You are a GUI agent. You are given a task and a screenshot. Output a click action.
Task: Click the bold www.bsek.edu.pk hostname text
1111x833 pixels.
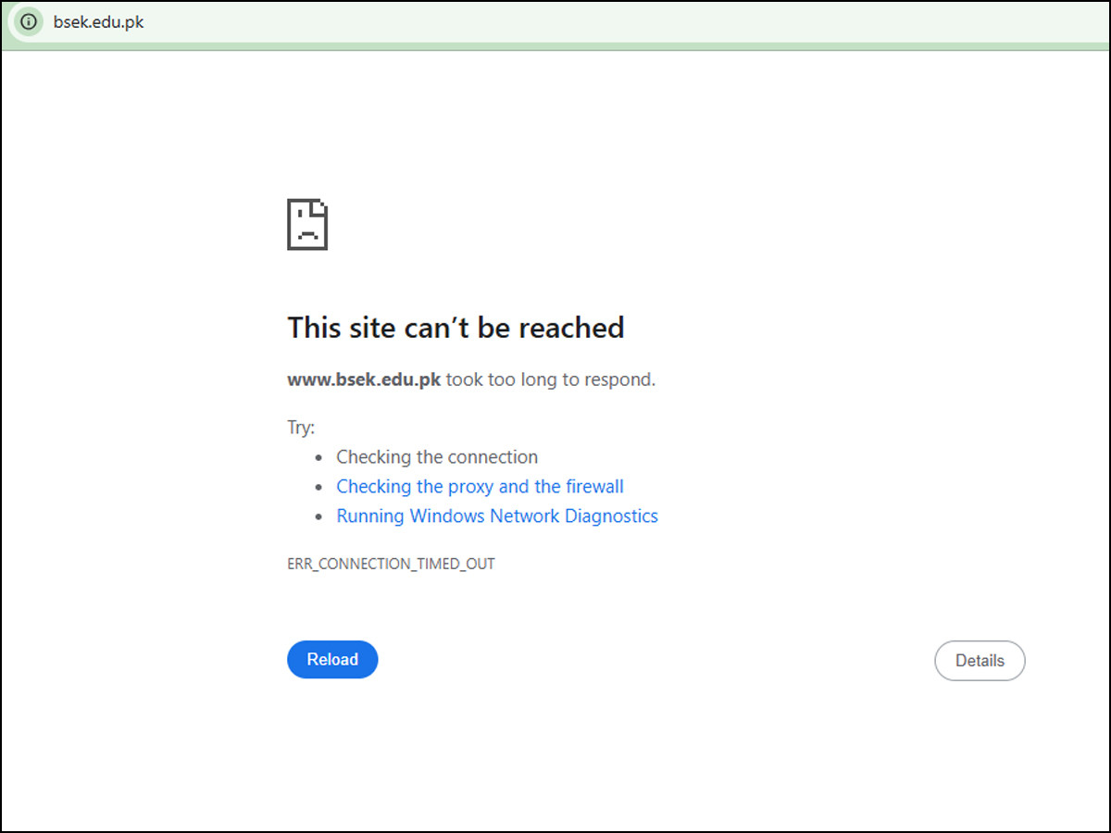tap(364, 379)
